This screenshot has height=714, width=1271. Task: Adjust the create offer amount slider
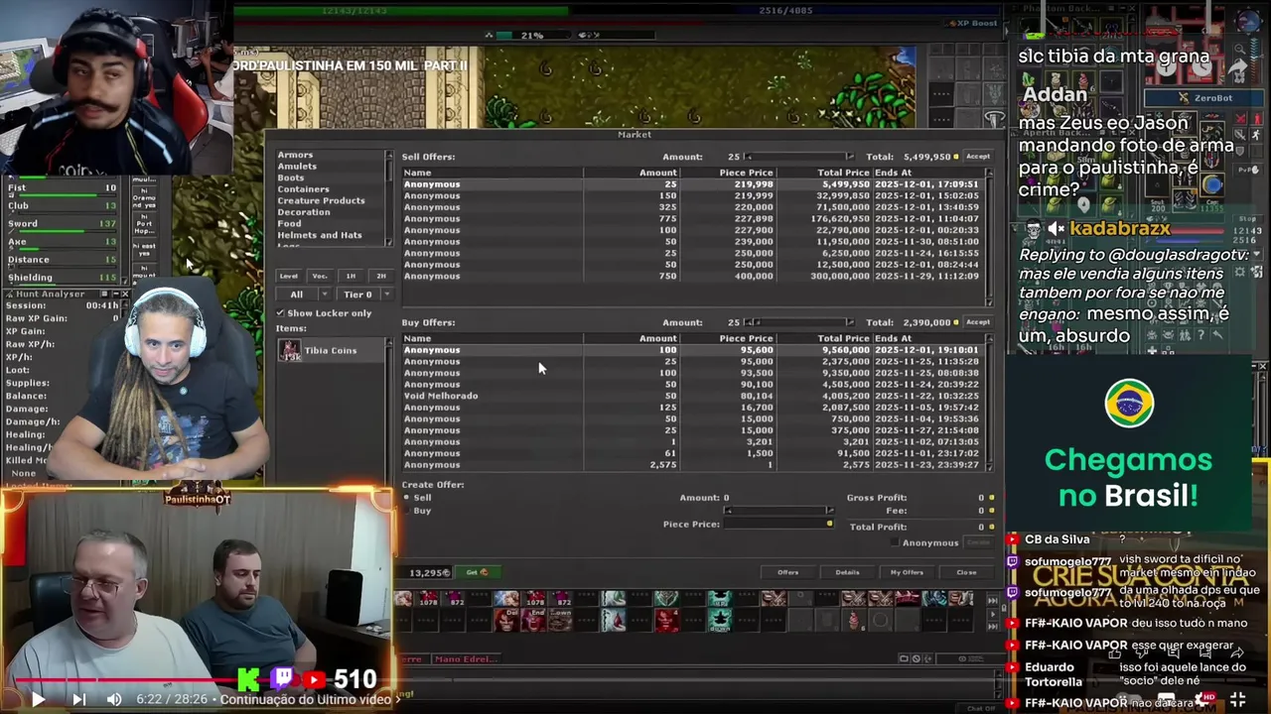[x=779, y=511]
